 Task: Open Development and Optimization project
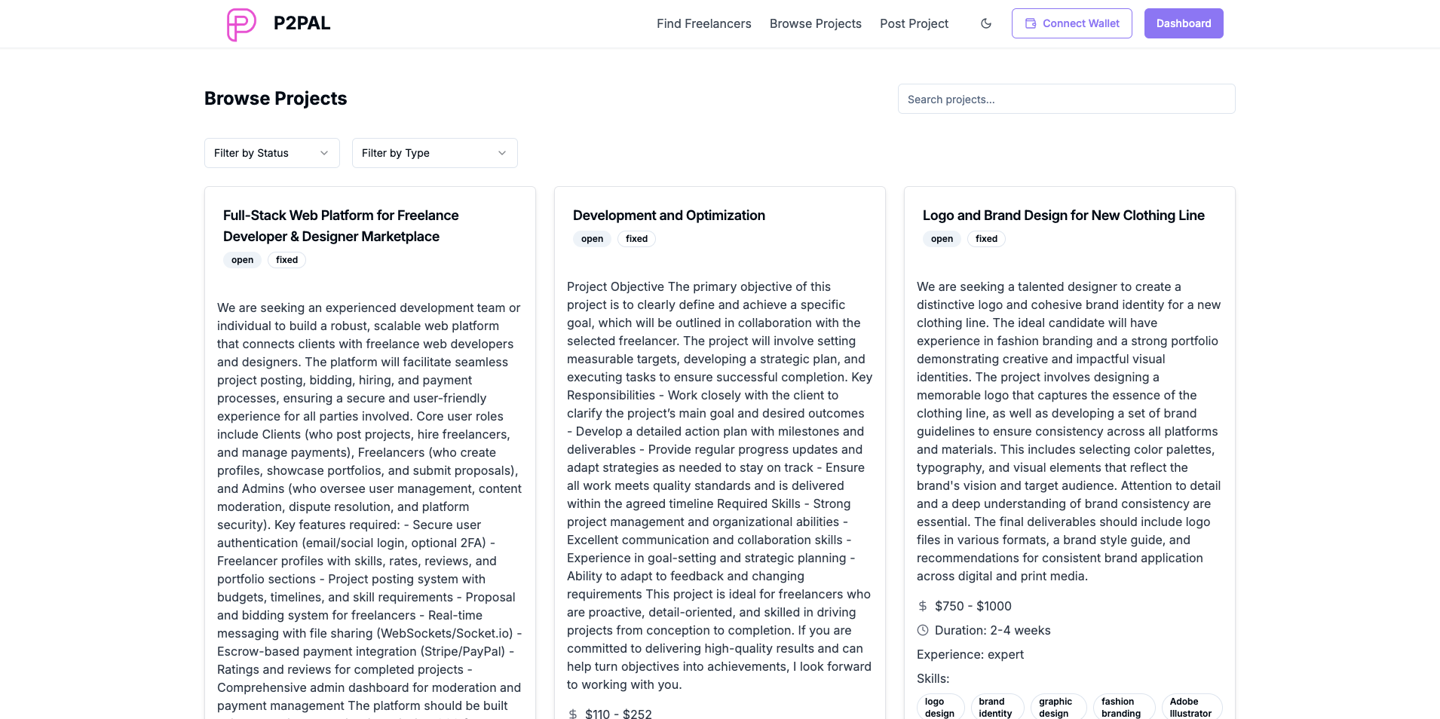point(669,216)
